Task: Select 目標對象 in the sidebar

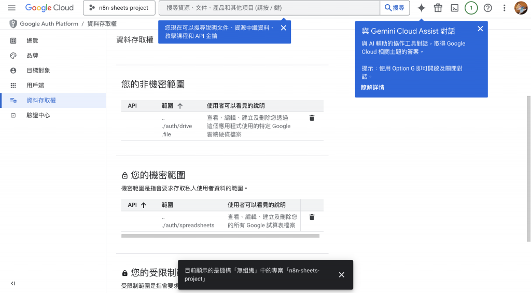Action: pyautogui.click(x=53, y=71)
